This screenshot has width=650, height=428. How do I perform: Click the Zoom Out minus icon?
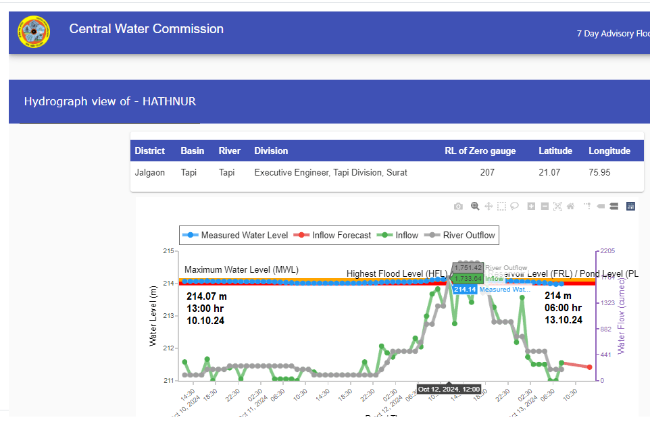coord(545,207)
